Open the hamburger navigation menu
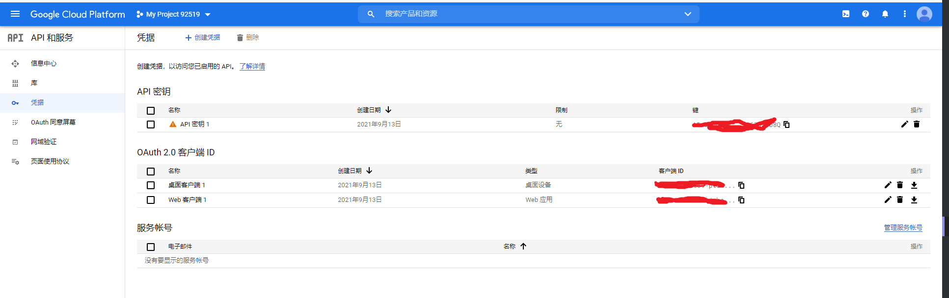The width and height of the screenshot is (949, 298). (x=15, y=14)
